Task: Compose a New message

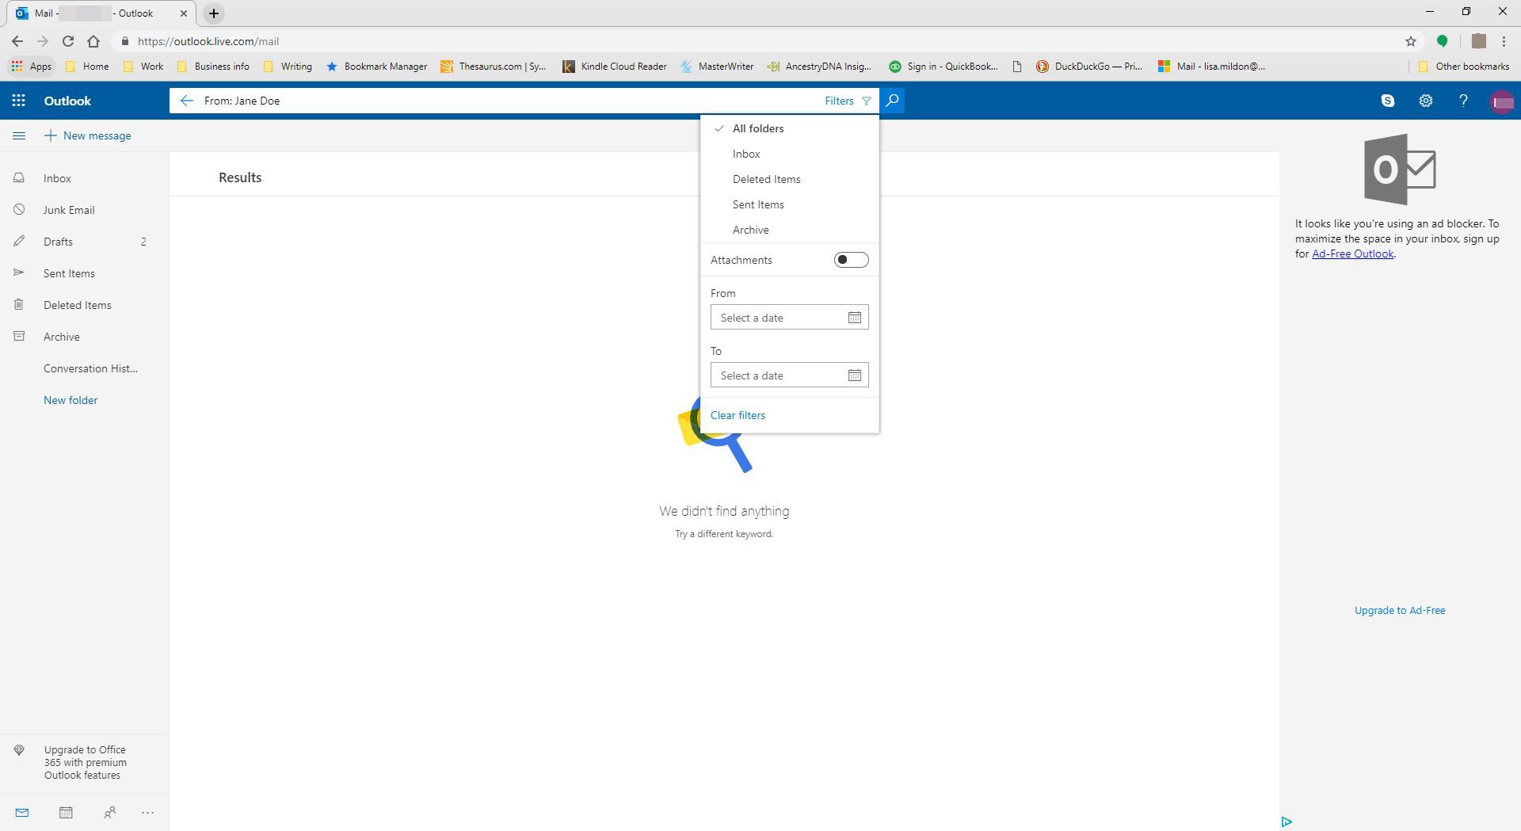Action: tap(87, 135)
